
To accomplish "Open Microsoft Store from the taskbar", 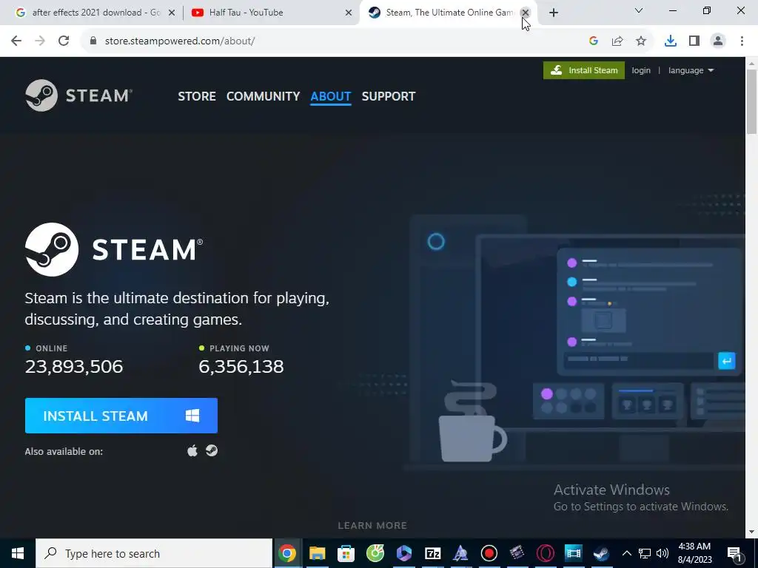I will pos(346,553).
